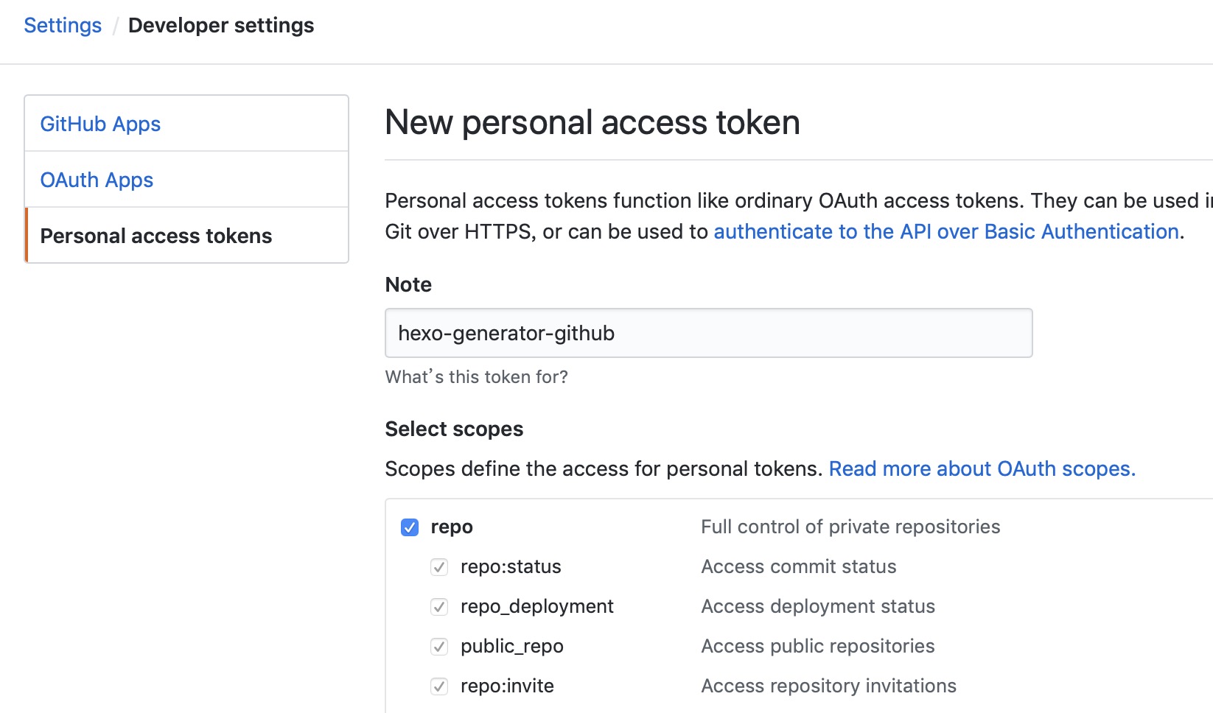Click the repo:invite scope label

pos(507,686)
